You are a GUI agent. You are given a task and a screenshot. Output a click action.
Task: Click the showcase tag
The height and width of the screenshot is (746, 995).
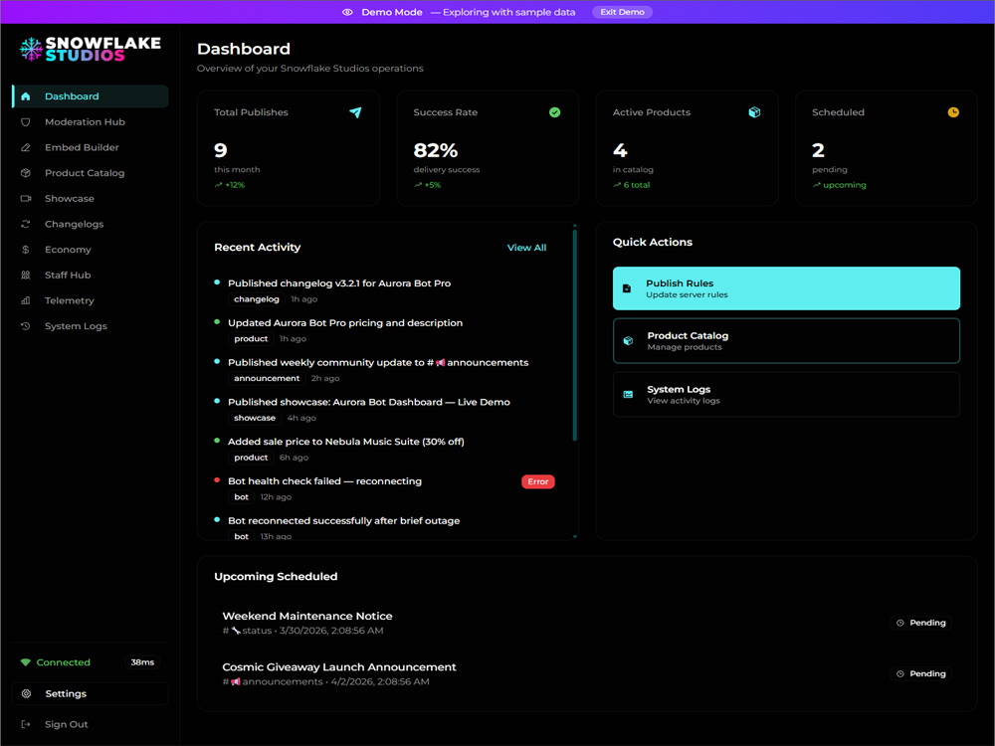255,418
